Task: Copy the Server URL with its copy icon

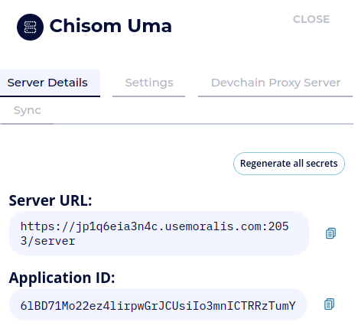Action: tap(330, 233)
